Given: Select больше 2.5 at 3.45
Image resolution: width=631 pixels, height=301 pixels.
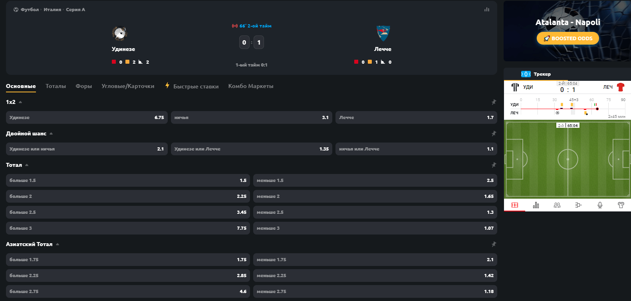Looking at the screenshot, I should 128,212.
